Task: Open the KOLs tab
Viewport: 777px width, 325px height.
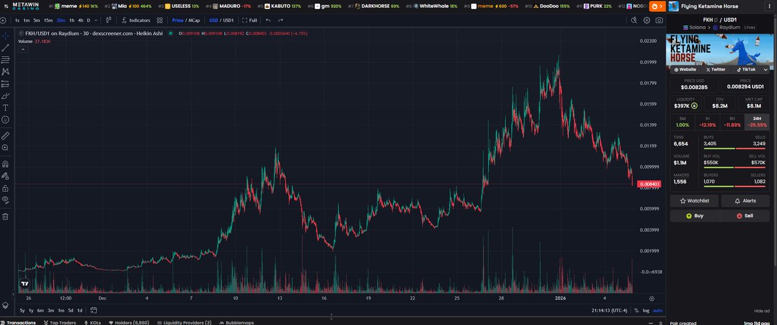Action: [93, 322]
